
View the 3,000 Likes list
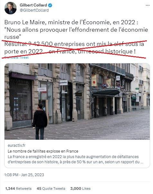click(x=81, y=189)
